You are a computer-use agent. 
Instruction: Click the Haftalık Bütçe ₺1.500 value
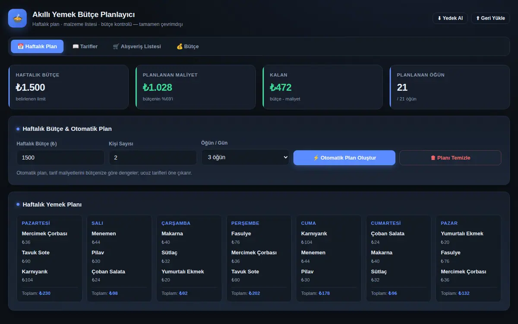point(30,87)
